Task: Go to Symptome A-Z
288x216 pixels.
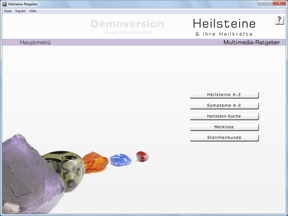Action: coord(224,105)
